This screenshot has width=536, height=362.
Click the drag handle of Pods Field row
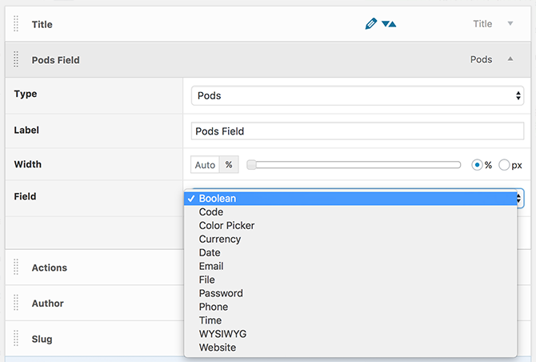click(17, 60)
